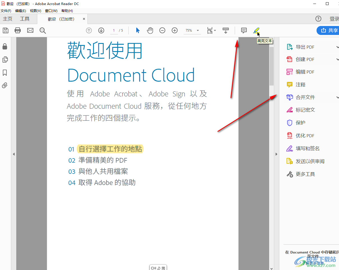Show page thumbnails panel icon
This screenshot has height=270, width=339.
pyautogui.click(x=5, y=60)
